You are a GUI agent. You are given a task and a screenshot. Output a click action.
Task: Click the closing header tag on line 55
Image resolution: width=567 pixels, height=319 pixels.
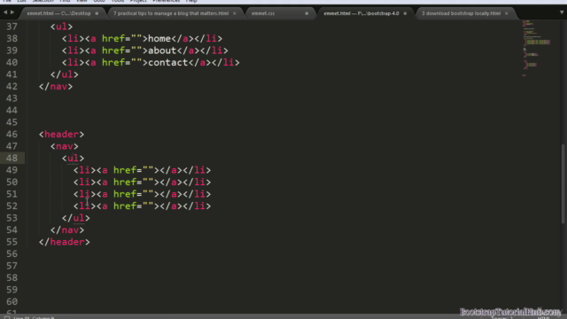[65, 242]
